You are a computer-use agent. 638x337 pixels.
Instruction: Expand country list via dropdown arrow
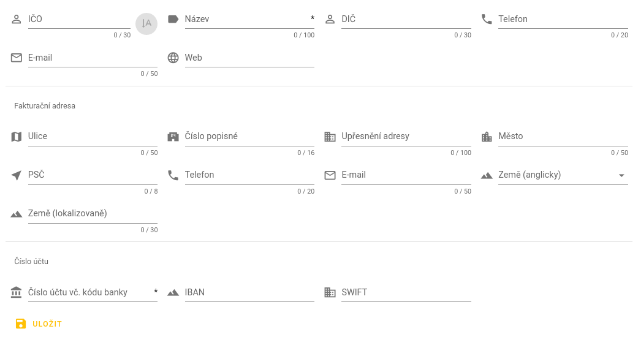pos(621,175)
